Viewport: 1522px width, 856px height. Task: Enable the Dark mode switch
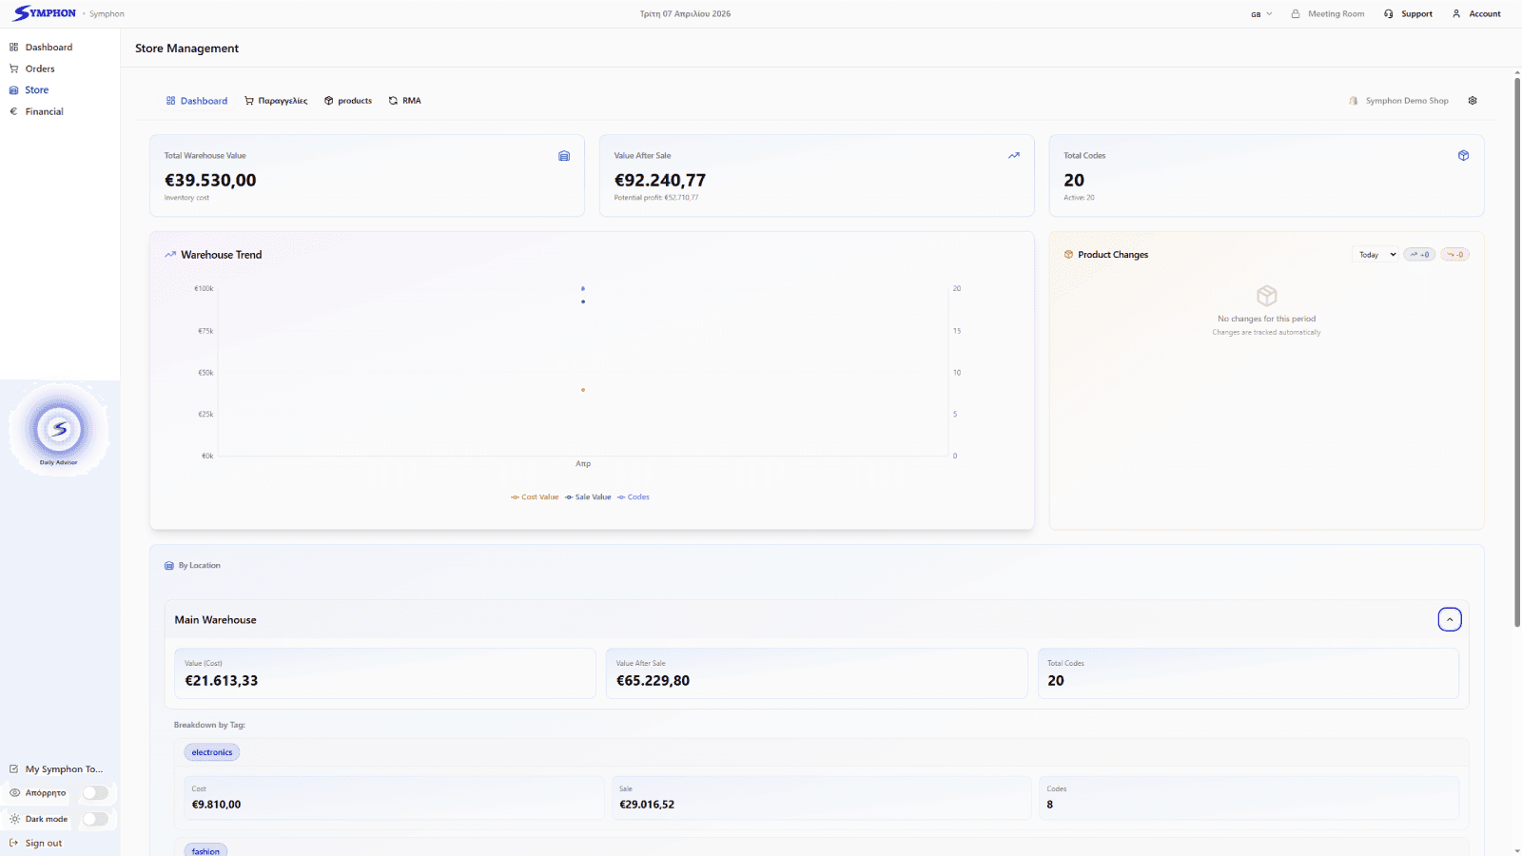click(95, 819)
